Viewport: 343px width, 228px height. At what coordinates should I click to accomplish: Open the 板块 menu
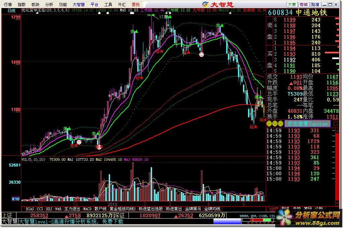pos(36,4)
